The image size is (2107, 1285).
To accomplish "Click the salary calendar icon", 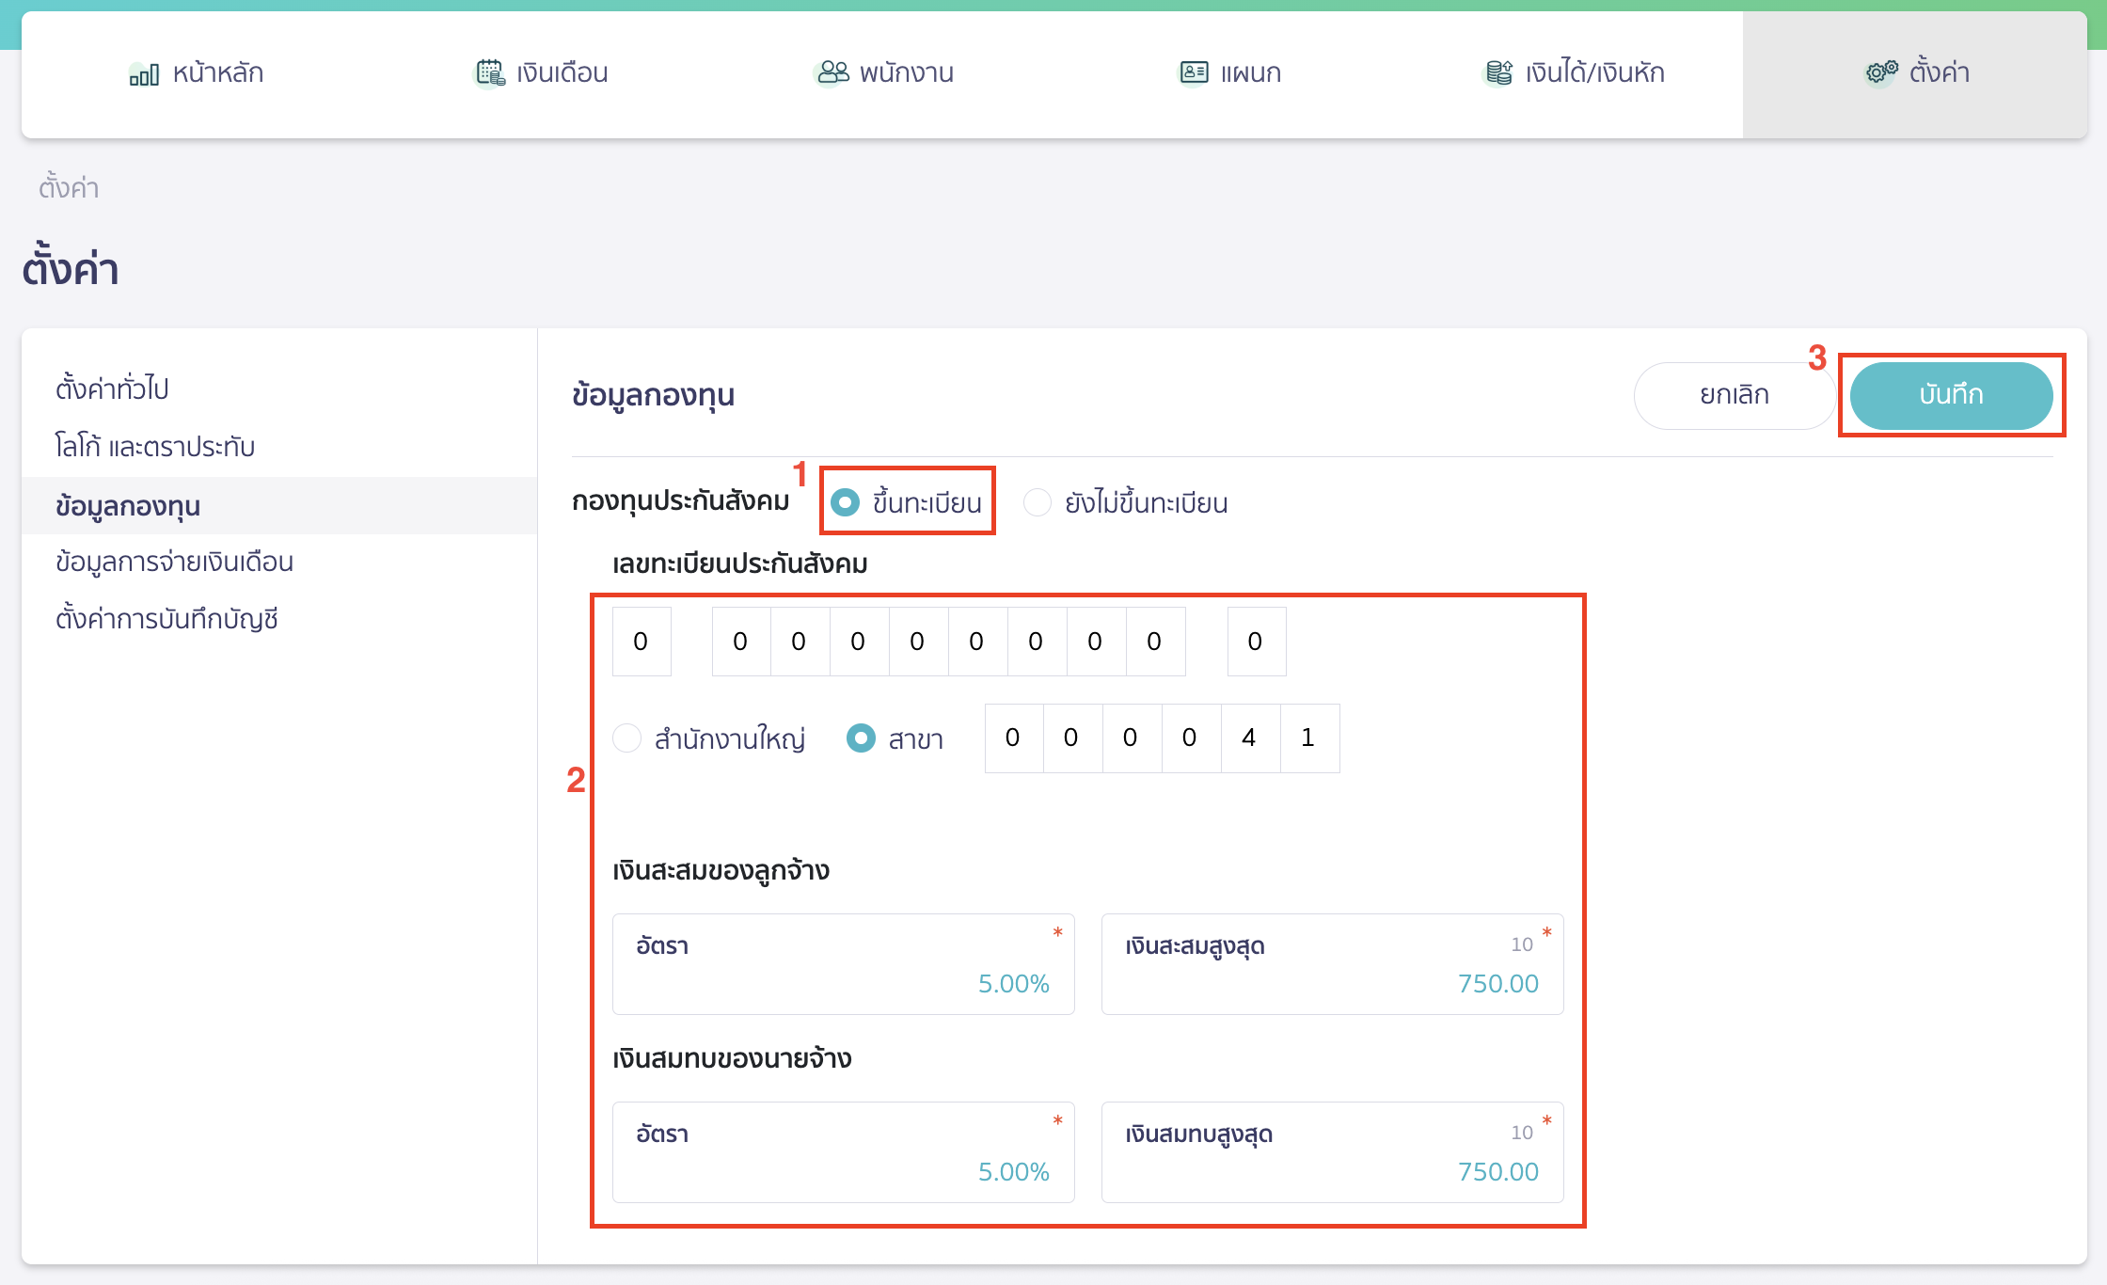I will click(489, 72).
